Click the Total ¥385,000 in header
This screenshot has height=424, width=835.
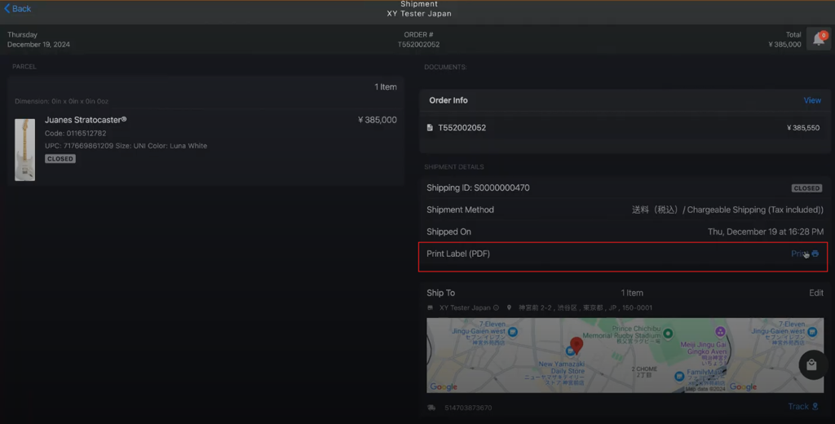point(784,39)
